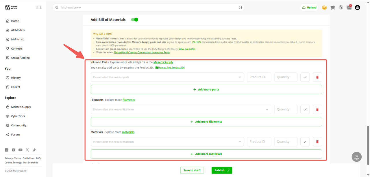Open the materials link
This screenshot has width=370, height=177.
coord(128,132)
